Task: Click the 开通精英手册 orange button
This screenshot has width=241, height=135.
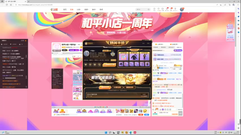Action: click(109, 65)
